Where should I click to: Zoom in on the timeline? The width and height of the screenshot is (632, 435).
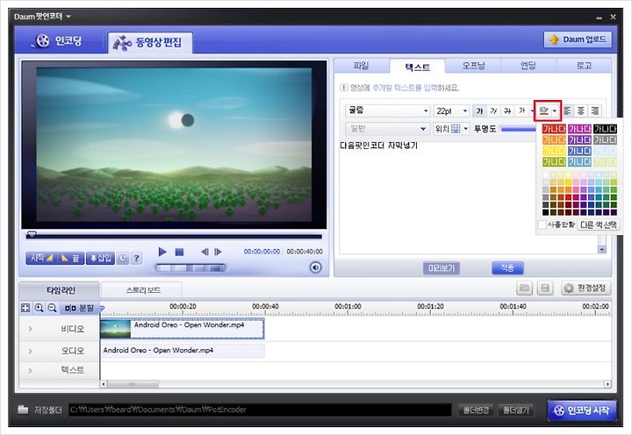(39, 308)
